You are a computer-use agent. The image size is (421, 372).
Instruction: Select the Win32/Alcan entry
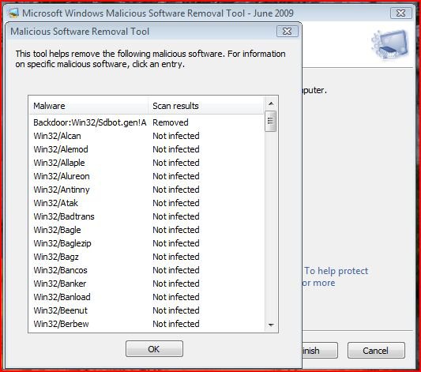146,136
